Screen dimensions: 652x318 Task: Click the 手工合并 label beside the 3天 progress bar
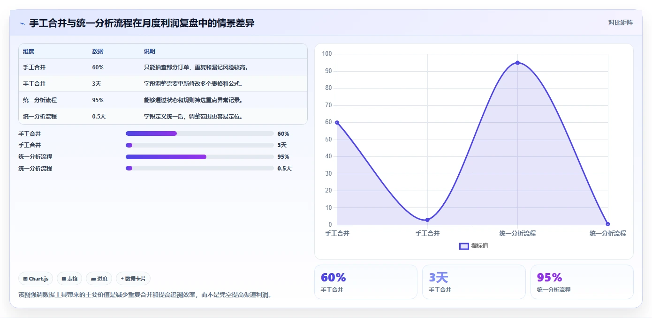tap(30, 145)
